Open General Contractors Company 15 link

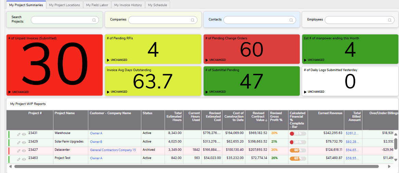[x=113, y=150]
